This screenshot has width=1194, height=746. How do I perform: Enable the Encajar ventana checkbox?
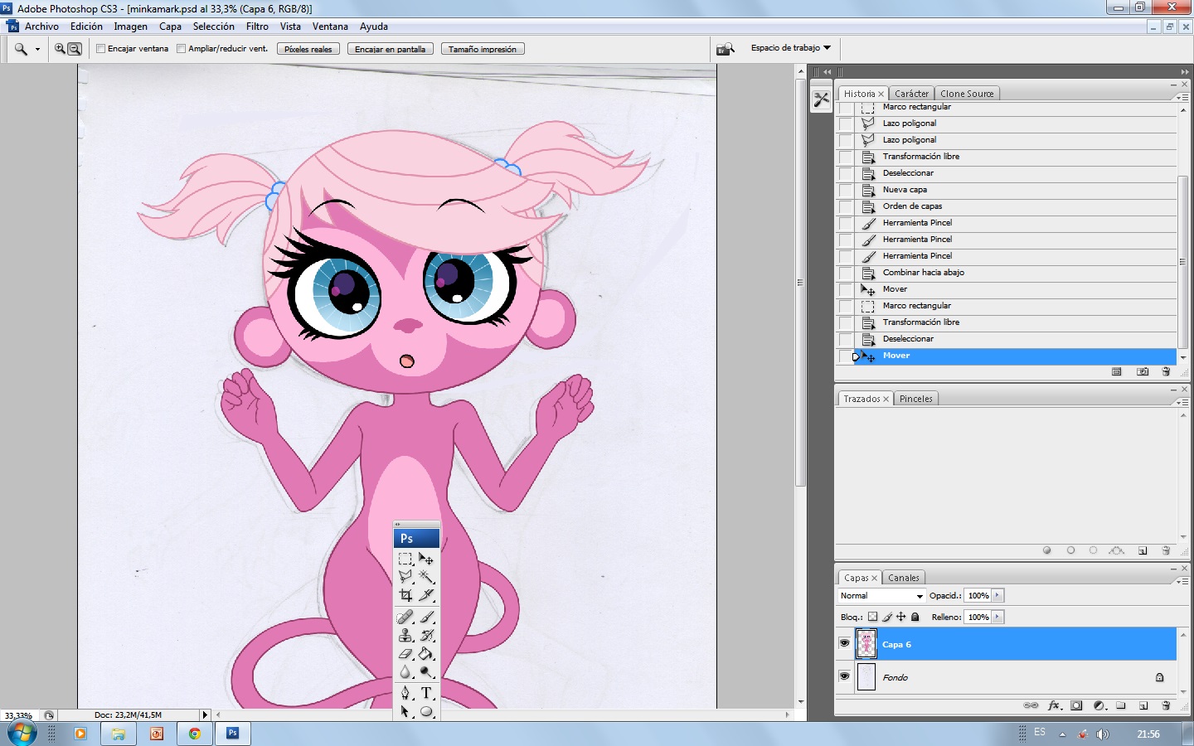(101, 49)
